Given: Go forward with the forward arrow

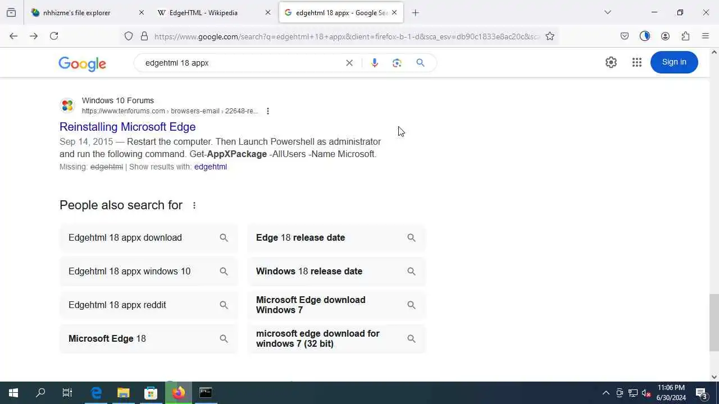Looking at the screenshot, I should point(34,36).
